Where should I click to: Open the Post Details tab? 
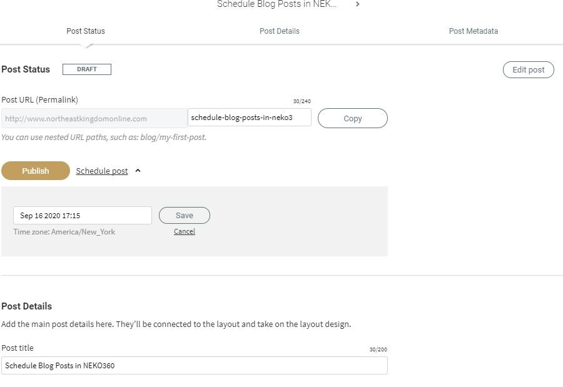pyautogui.click(x=280, y=31)
